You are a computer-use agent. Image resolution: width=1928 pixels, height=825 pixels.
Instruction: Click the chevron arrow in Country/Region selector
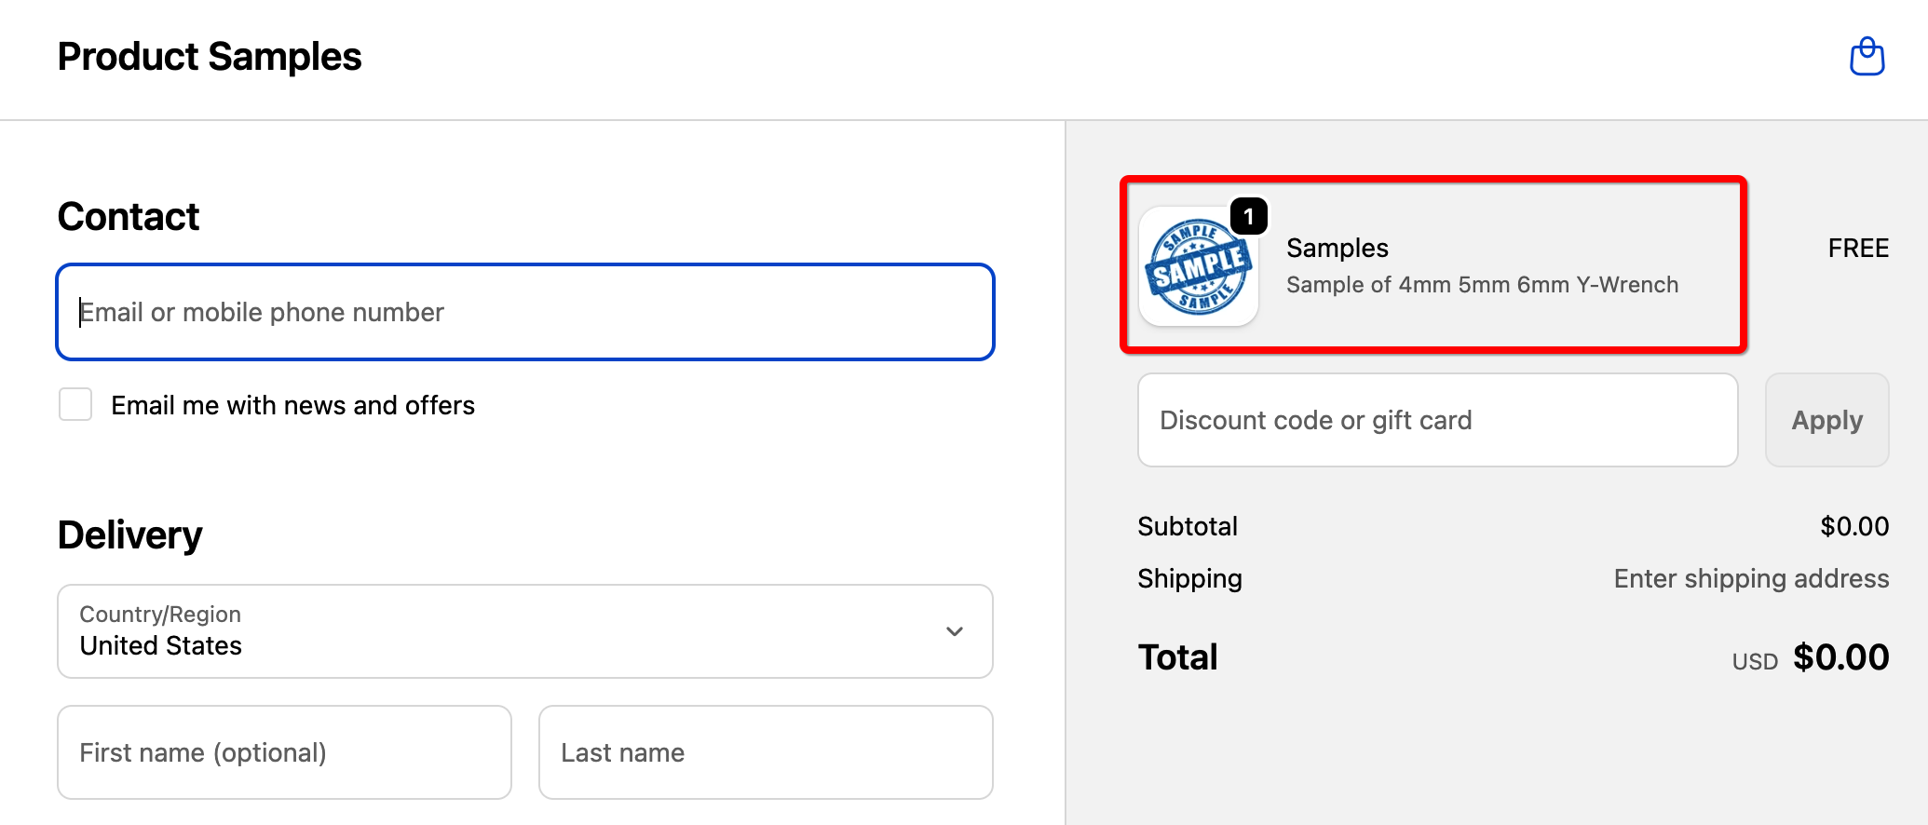[955, 631]
